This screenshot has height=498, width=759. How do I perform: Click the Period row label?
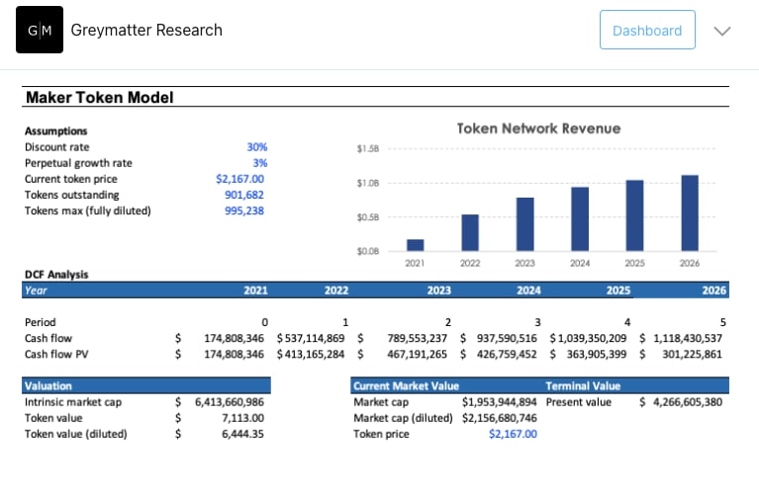coord(41,322)
